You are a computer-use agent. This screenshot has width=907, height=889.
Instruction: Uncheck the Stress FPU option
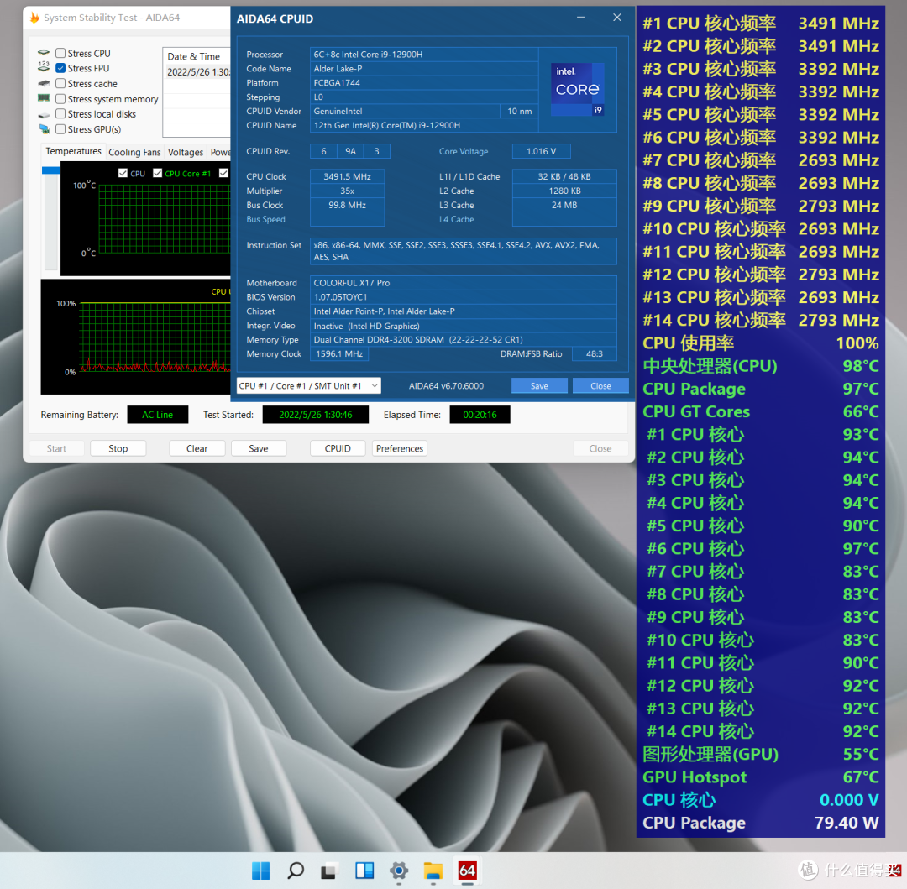pos(60,69)
